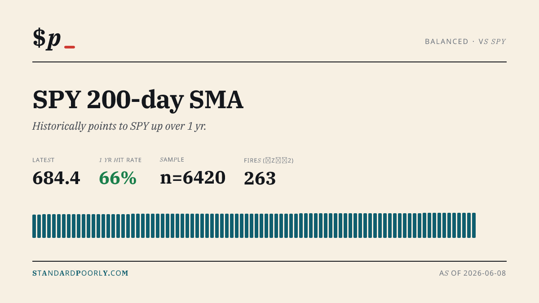Click the subtitle about SPY up over 1 yr
This screenshot has height=303, width=539.
(x=119, y=126)
